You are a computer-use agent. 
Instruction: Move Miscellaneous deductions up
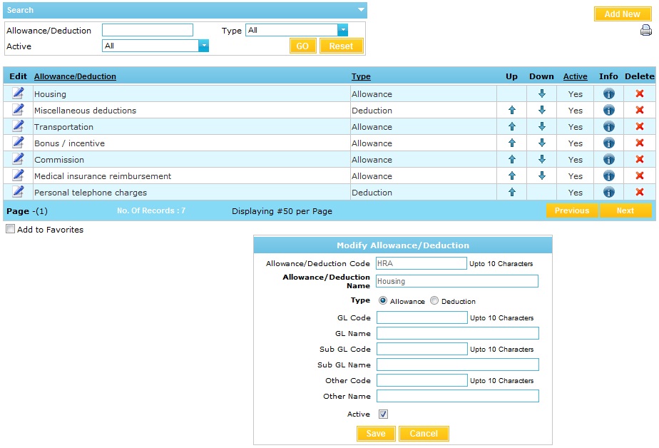pyautogui.click(x=511, y=110)
